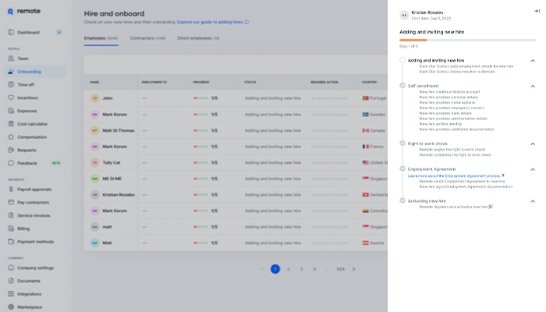546x312 pixels.
Task: Switch to the Contractors tab
Action: (x=147, y=38)
